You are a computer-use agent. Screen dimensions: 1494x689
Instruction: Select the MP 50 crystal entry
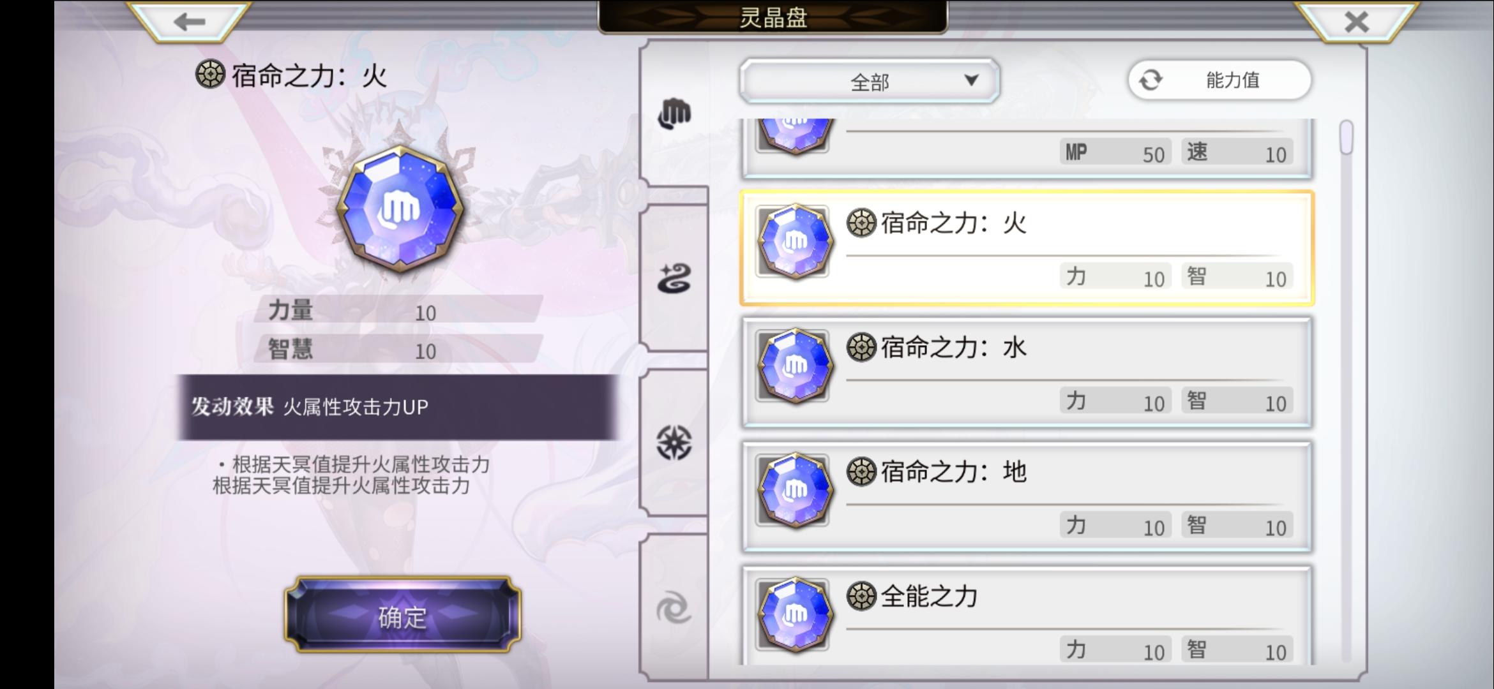tap(1027, 148)
